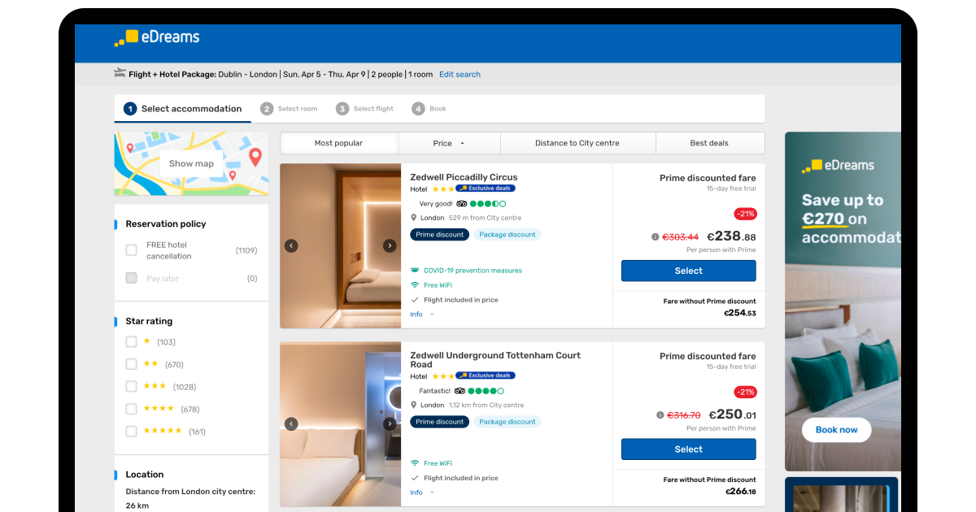Filter by one-star hotels
976x512 pixels.
(x=131, y=342)
